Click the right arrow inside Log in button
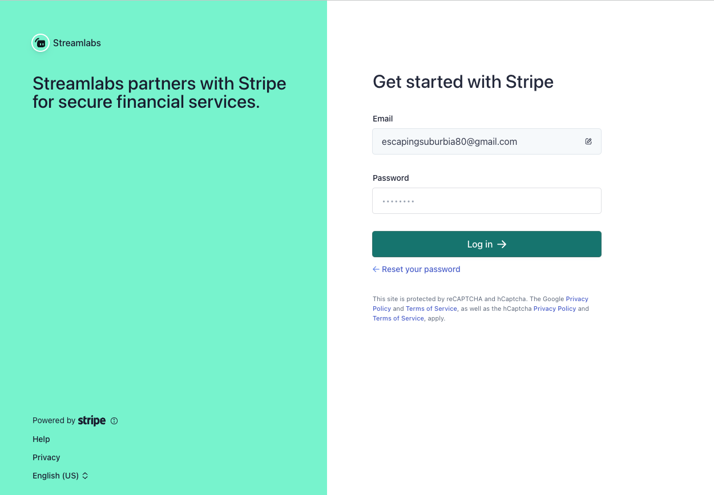714x495 pixels. (502, 244)
